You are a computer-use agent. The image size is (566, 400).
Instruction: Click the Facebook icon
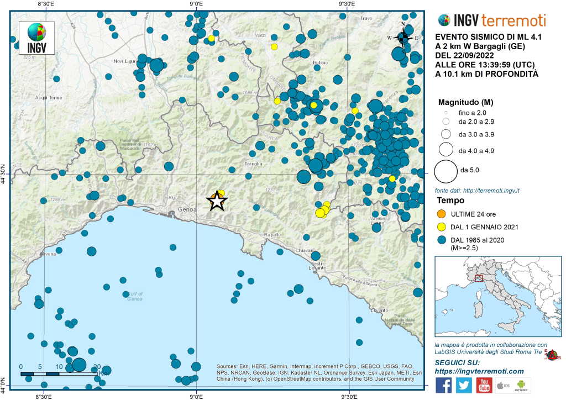[443, 385]
